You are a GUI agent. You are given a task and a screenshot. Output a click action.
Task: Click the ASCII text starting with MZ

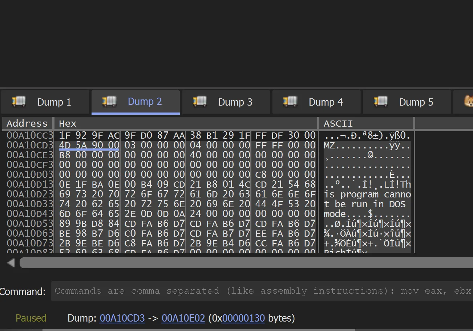(367, 145)
